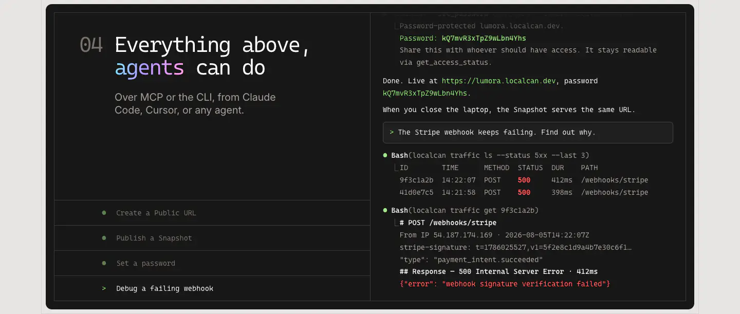Click the green bullet beside Create a Public URL
The height and width of the screenshot is (314, 740).
pyautogui.click(x=104, y=213)
